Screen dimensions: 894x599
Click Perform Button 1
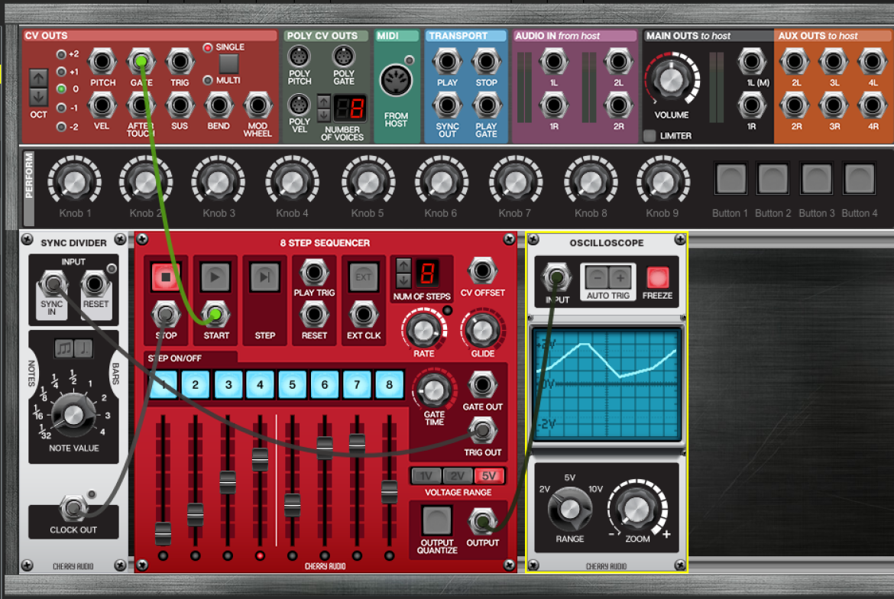coord(730,179)
